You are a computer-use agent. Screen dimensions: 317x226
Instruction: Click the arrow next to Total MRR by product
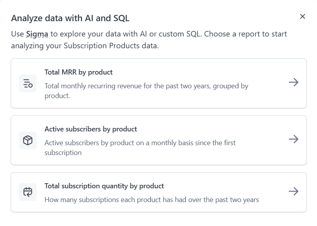click(x=293, y=83)
